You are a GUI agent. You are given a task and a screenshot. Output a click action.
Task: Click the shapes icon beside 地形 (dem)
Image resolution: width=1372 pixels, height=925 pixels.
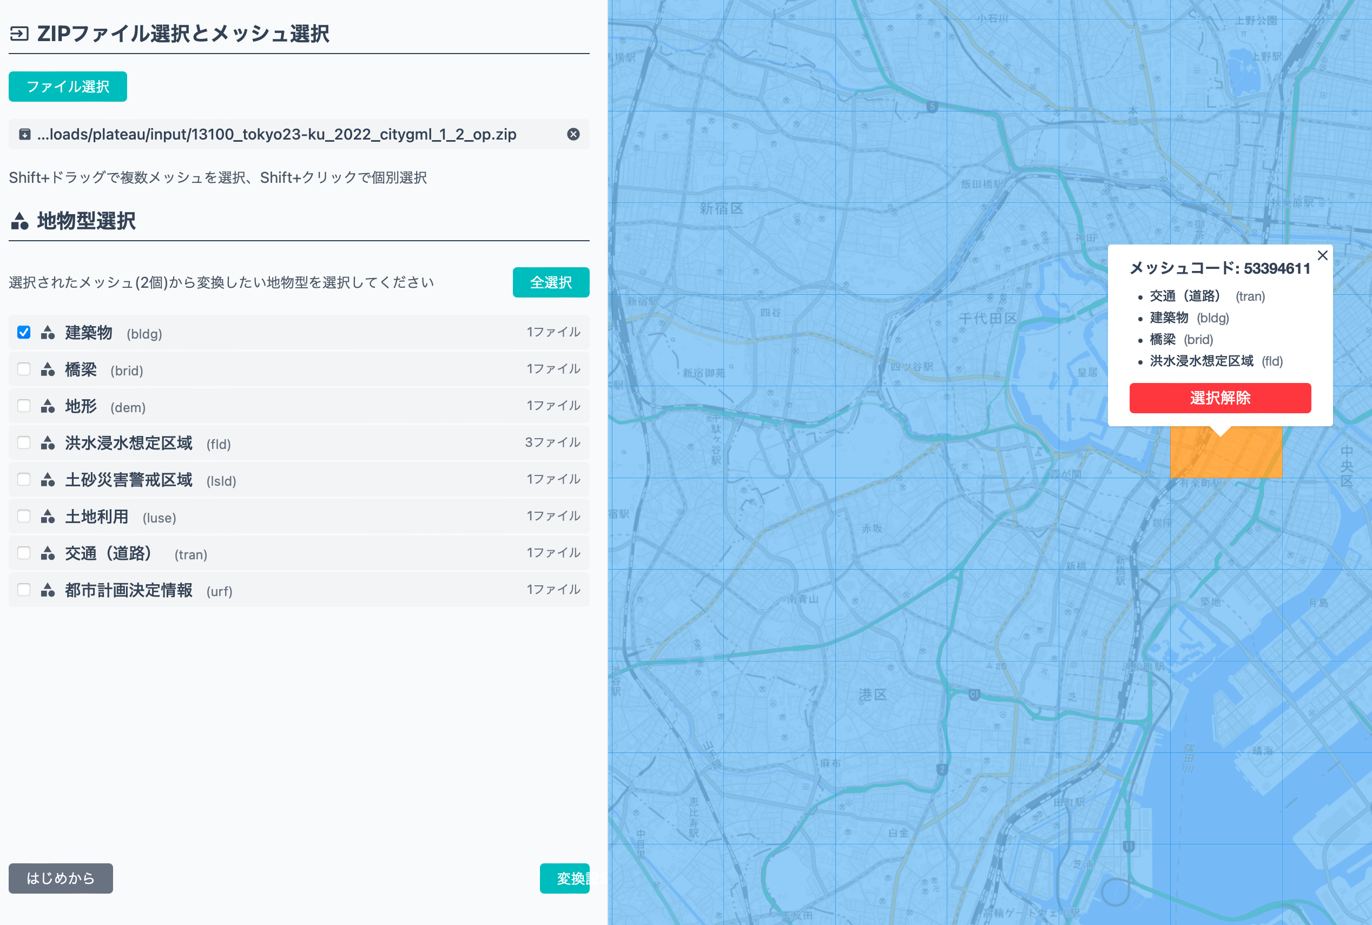coord(48,406)
